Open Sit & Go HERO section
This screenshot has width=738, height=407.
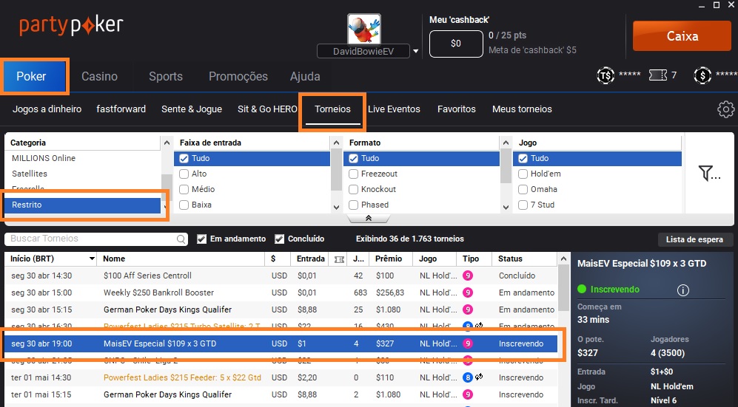click(267, 109)
